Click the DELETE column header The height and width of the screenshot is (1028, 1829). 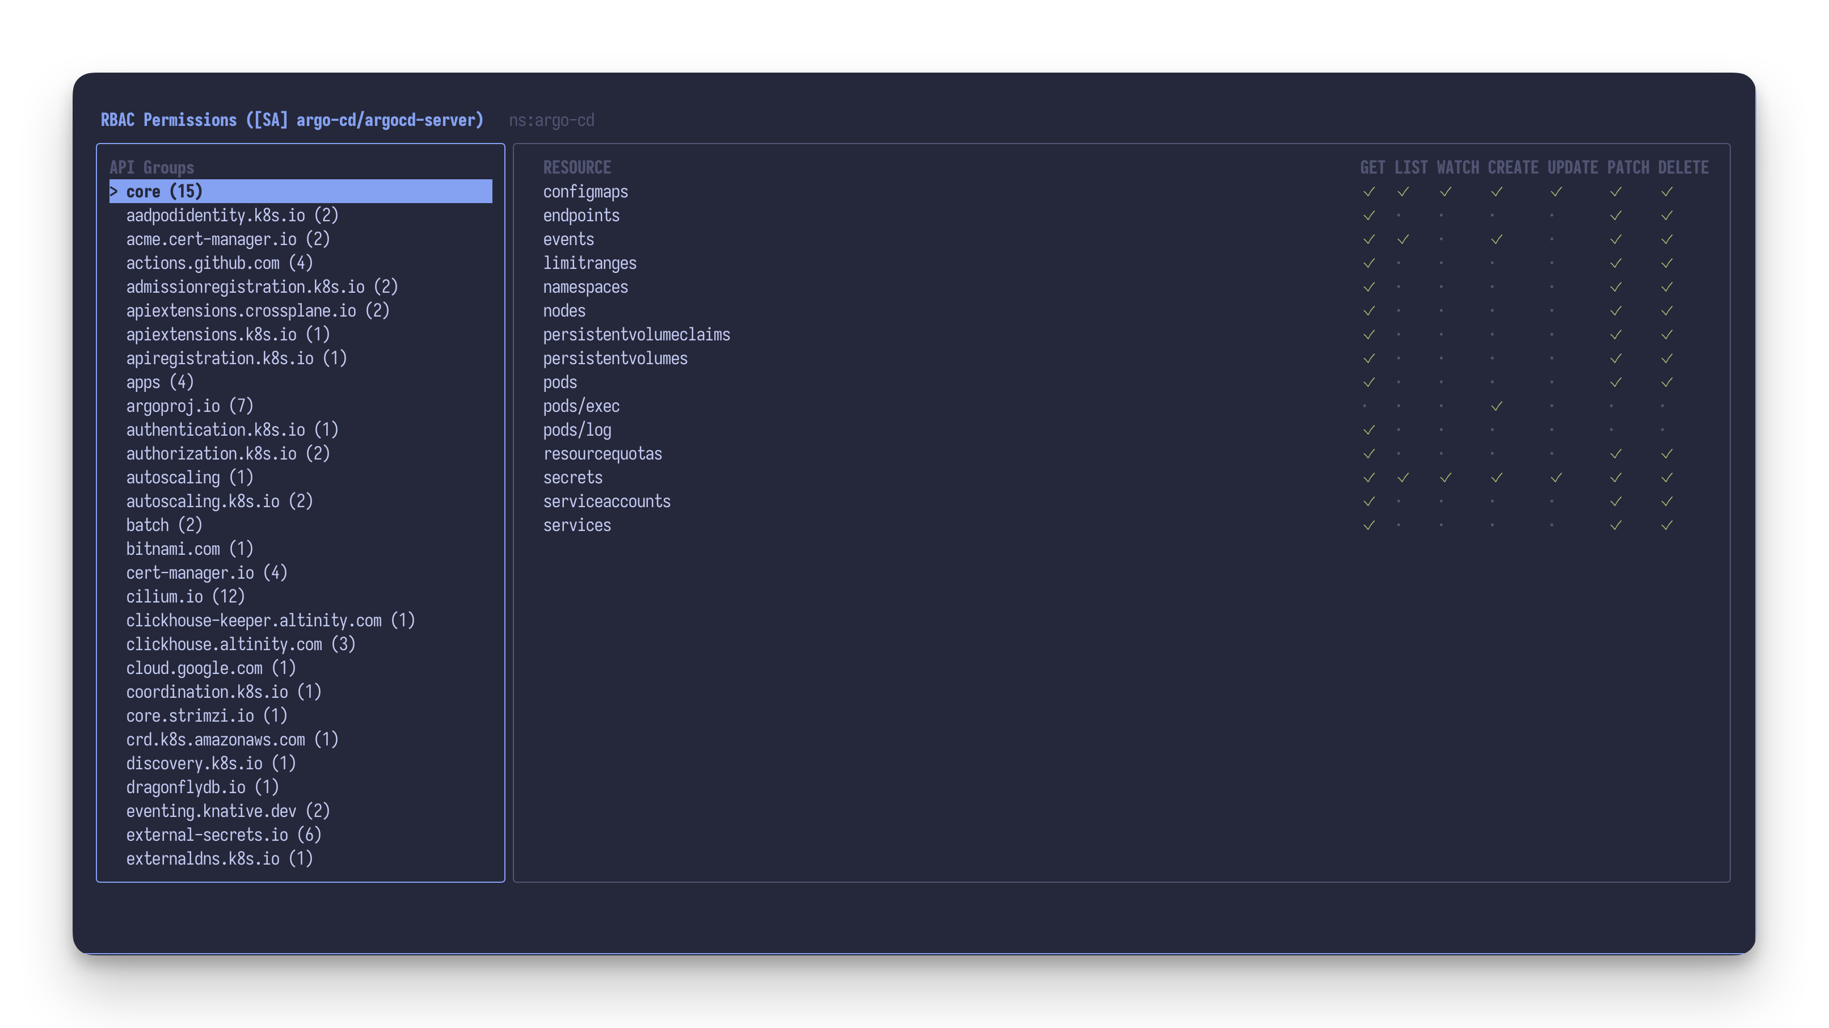1683,167
